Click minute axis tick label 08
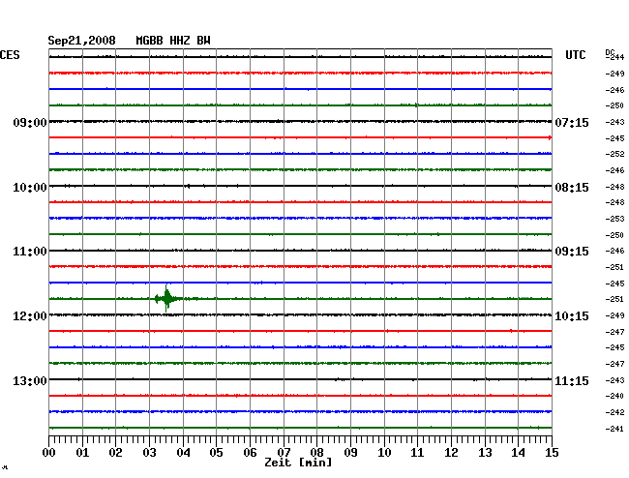Viewport: 629px width, 478px height. 316,452
